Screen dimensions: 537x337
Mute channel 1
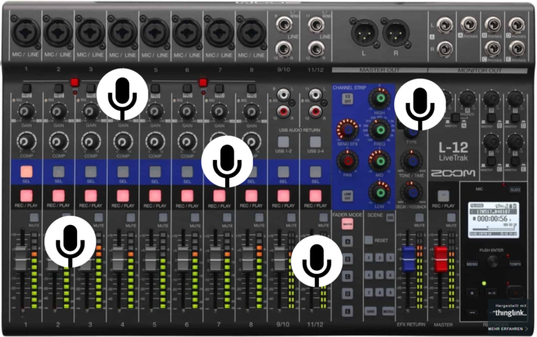(x=34, y=217)
